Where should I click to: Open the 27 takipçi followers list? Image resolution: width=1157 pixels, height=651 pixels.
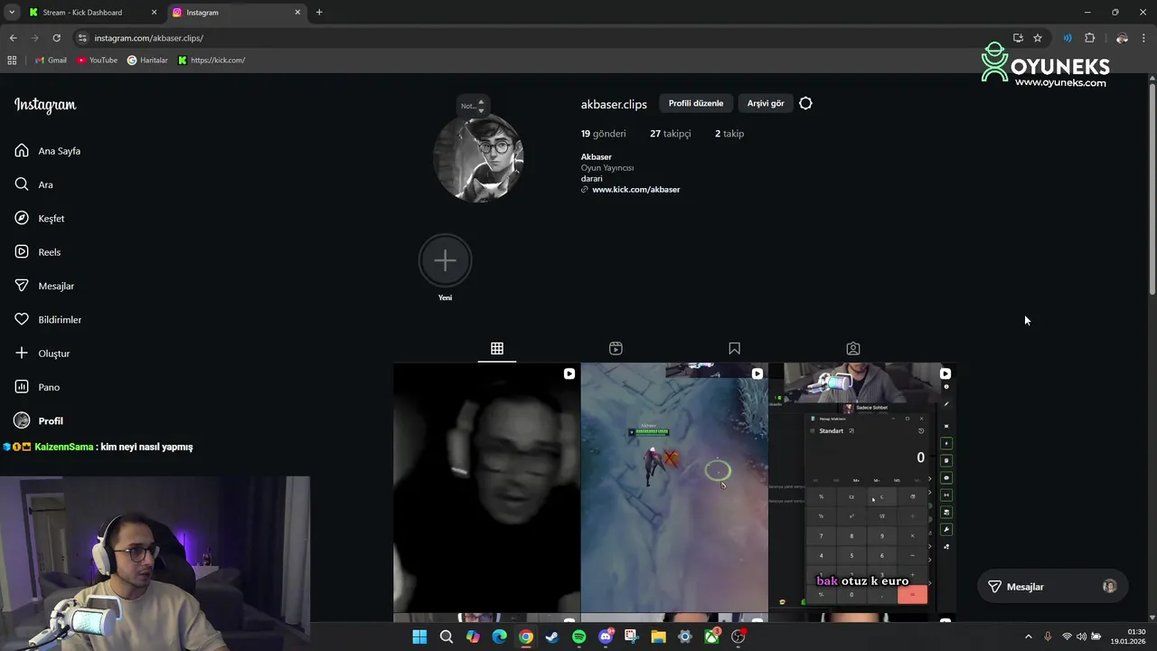(x=670, y=133)
